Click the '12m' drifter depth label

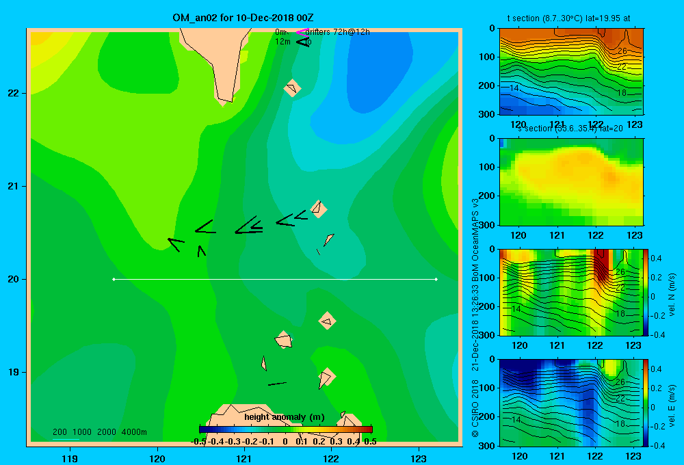pos(282,42)
